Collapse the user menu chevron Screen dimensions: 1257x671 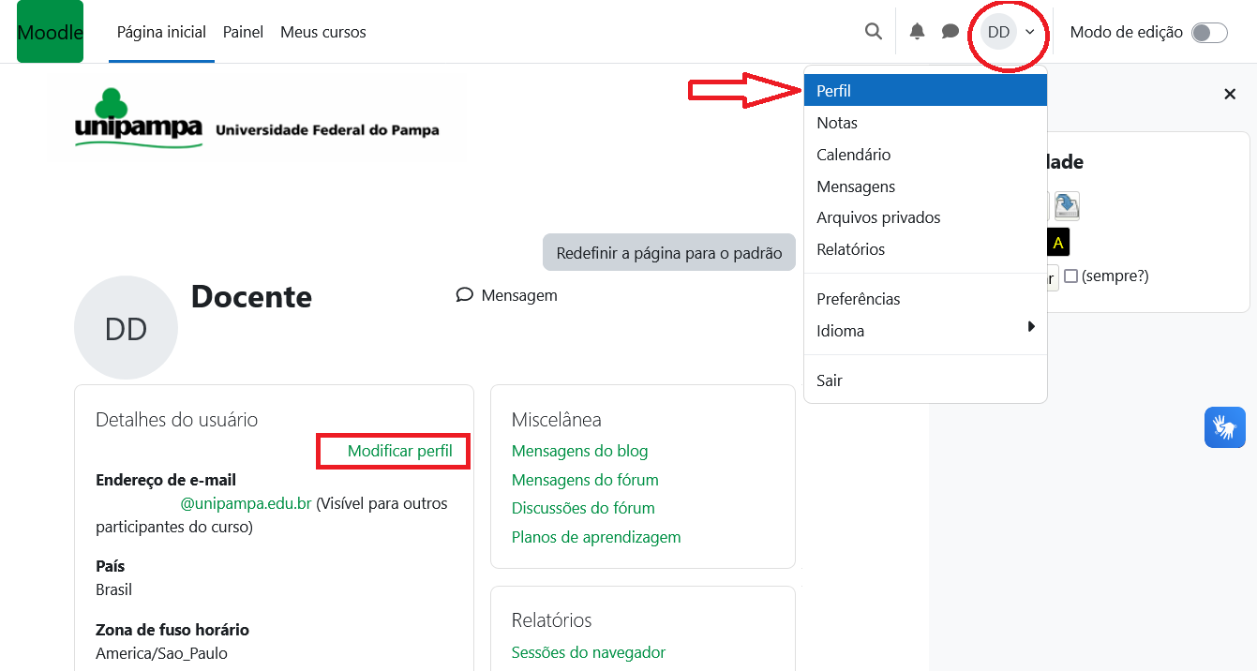pos(1030,33)
